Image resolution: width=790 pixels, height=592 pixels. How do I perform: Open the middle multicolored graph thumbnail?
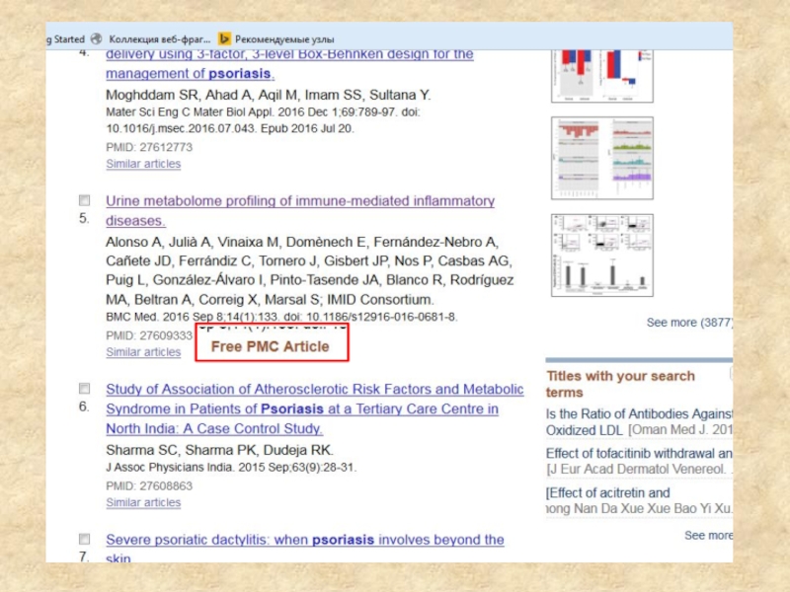(589, 158)
